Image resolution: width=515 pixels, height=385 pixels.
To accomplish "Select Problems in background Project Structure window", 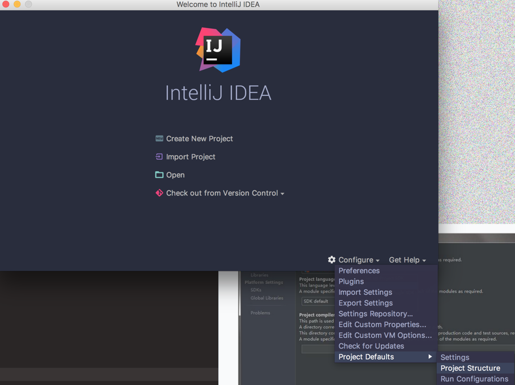I will pyautogui.click(x=260, y=313).
